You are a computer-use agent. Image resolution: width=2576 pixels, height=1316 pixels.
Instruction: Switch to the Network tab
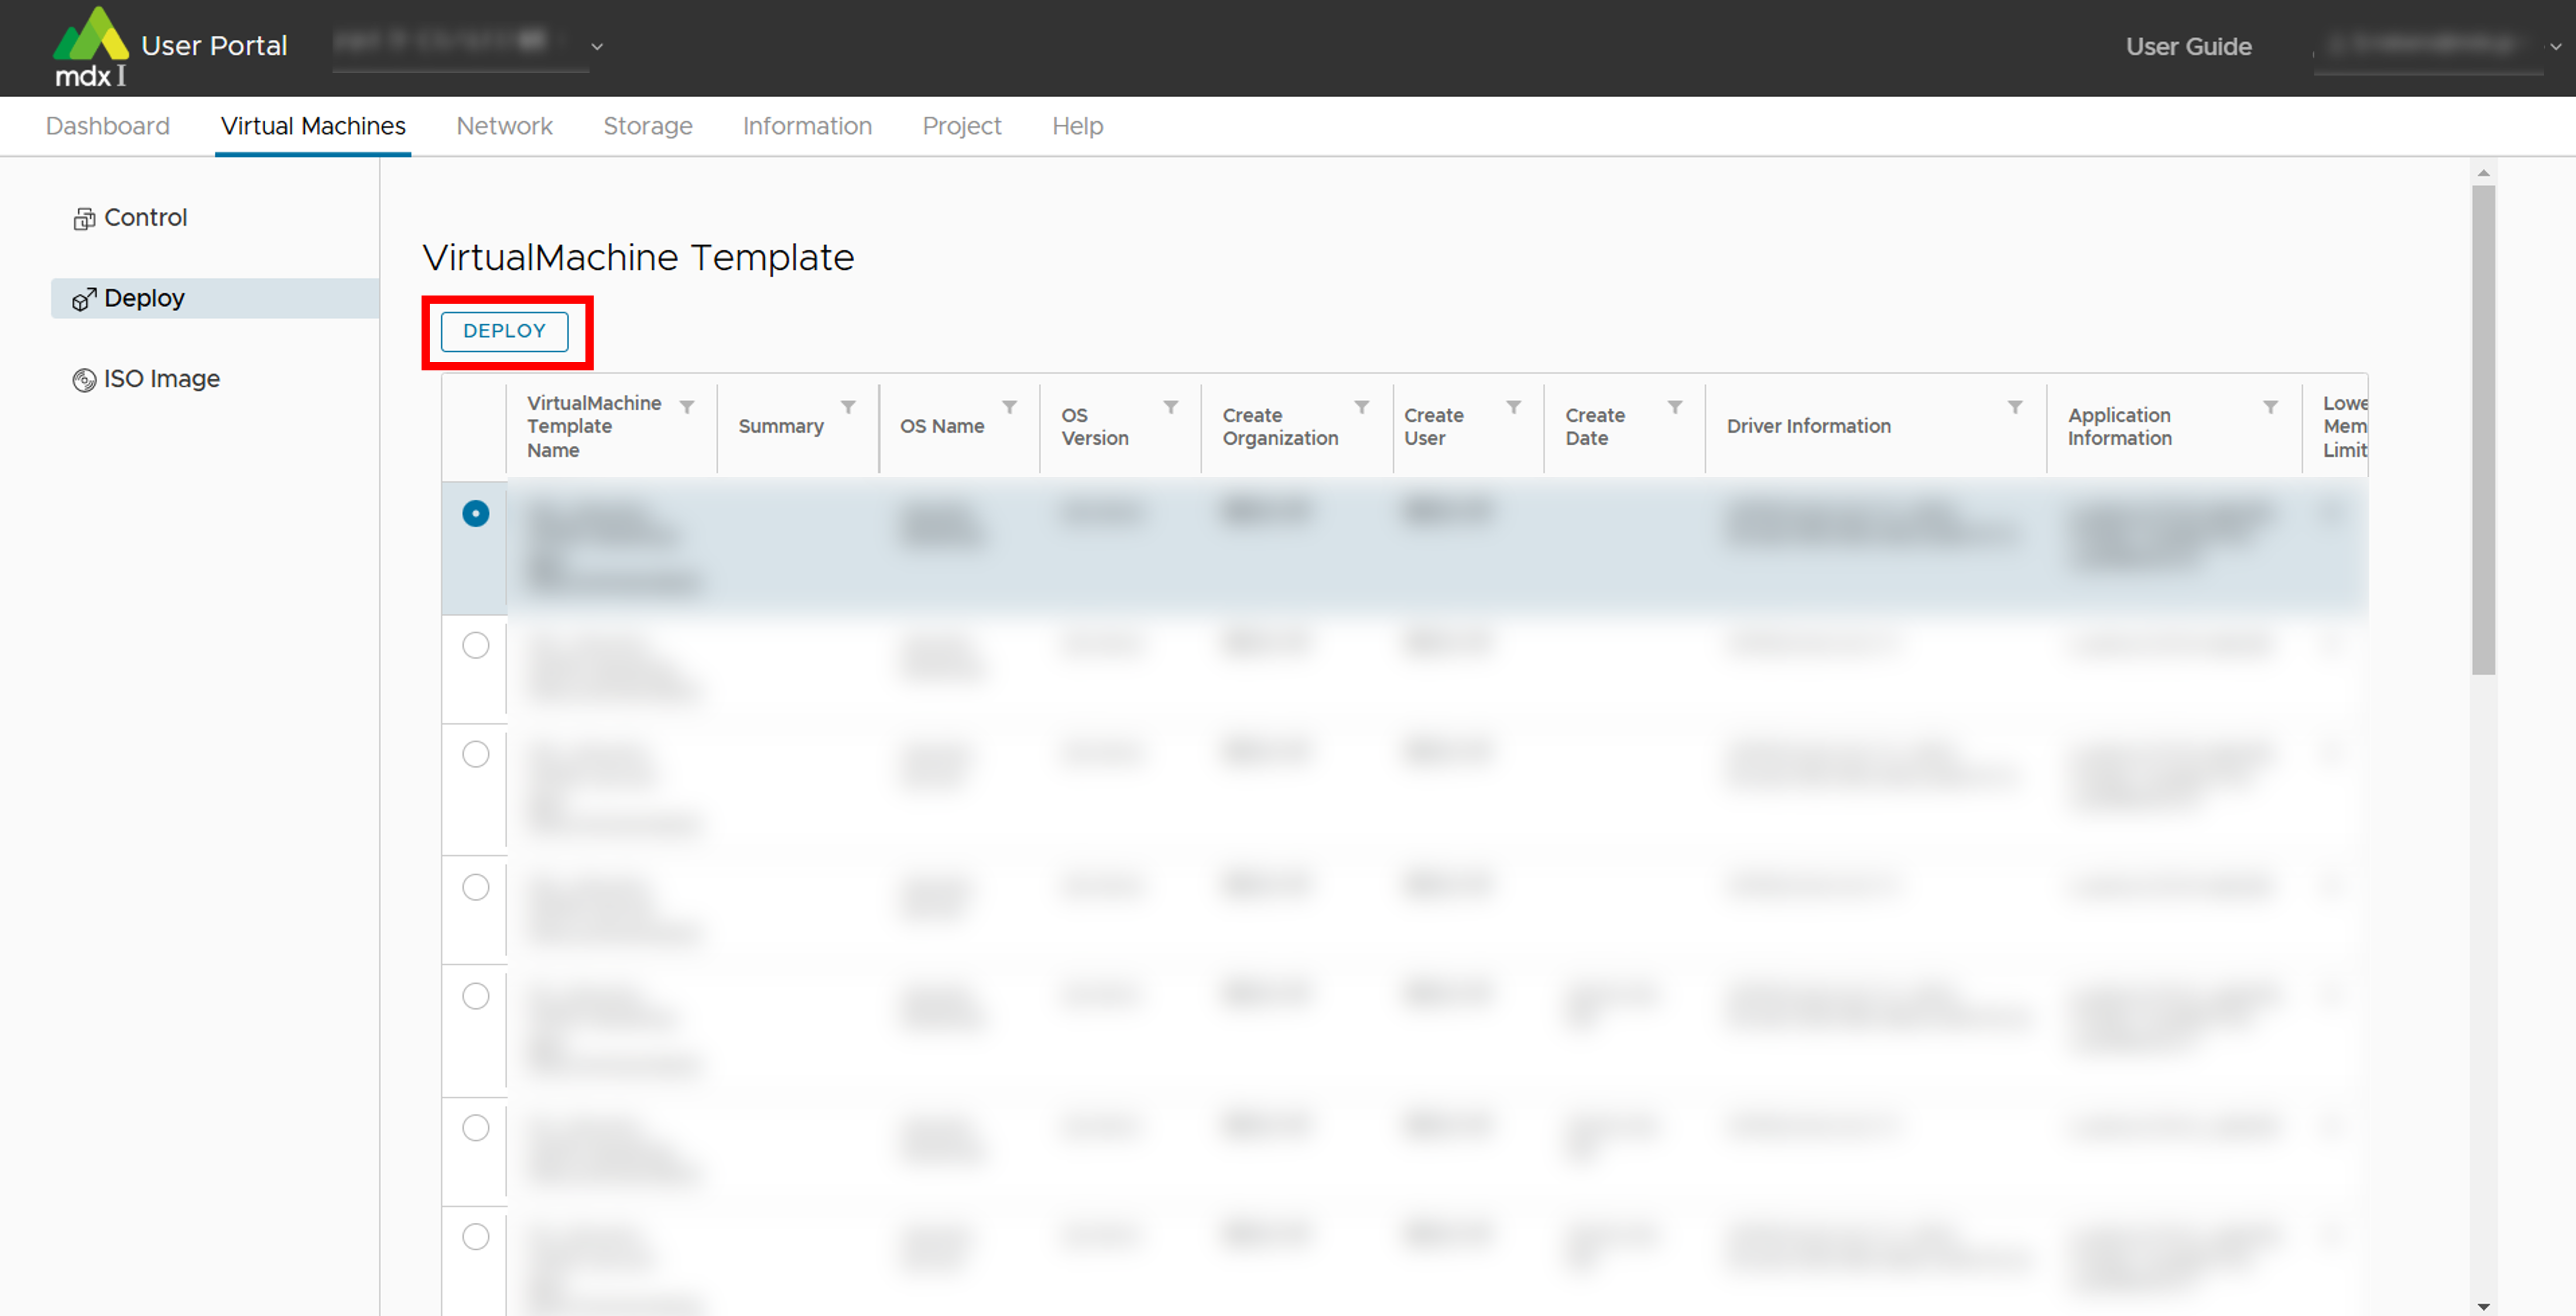(504, 126)
